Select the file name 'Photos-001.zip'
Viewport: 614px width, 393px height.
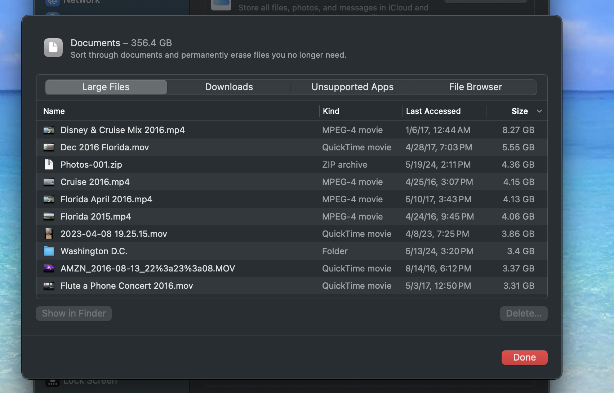[91, 164]
